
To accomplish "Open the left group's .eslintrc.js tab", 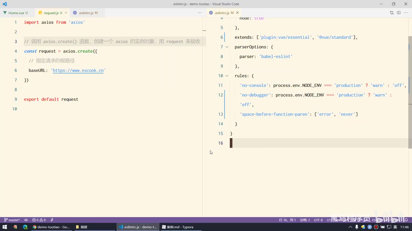I will [x=88, y=13].
